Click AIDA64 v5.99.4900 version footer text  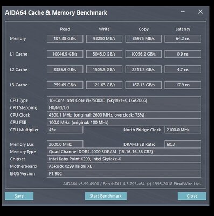point(132,184)
